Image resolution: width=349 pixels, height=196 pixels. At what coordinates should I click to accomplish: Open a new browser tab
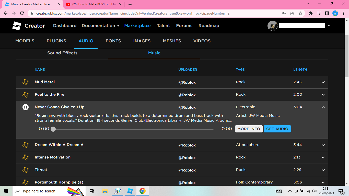coord(130,4)
